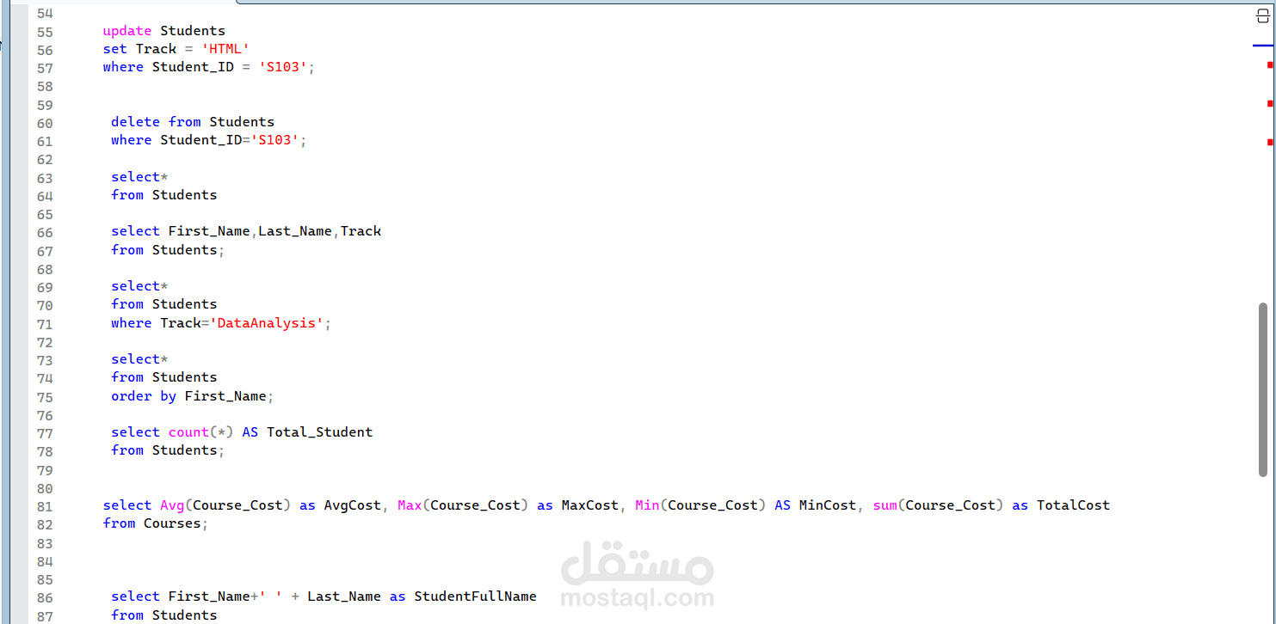
Task: Click the split editor icon at top right
Action: click(x=1263, y=15)
